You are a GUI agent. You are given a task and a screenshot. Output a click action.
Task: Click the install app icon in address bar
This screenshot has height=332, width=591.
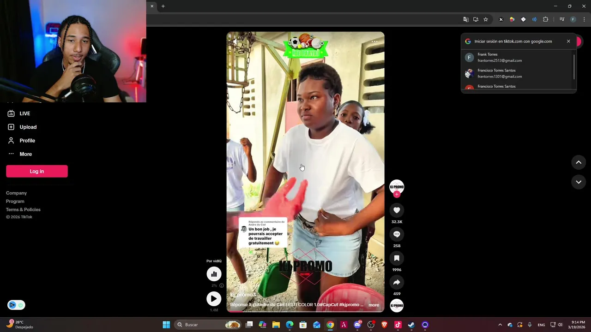[x=476, y=19]
